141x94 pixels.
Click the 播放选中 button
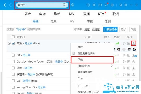pyautogui.click(x=110, y=29)
